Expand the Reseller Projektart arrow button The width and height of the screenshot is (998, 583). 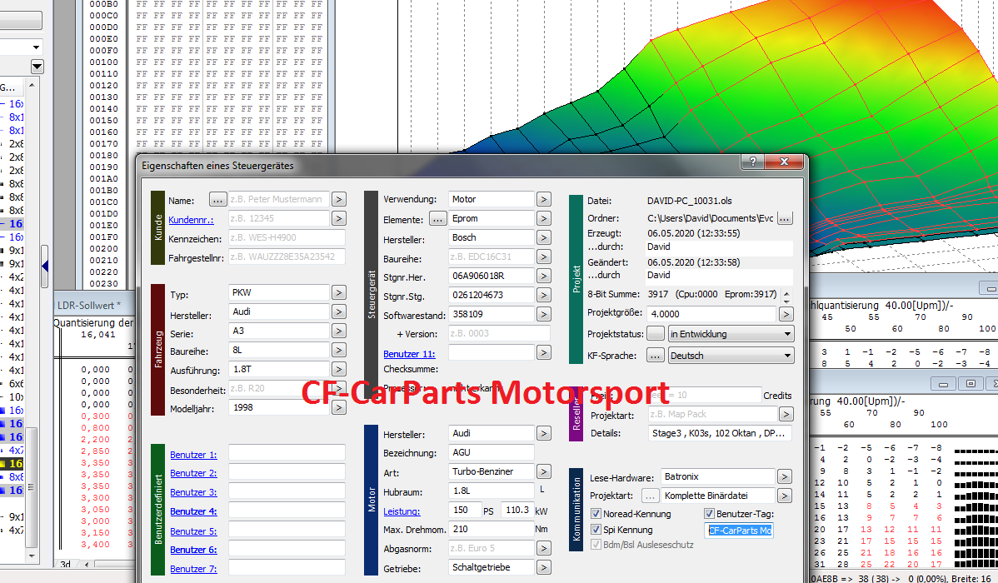coord(786,414)
